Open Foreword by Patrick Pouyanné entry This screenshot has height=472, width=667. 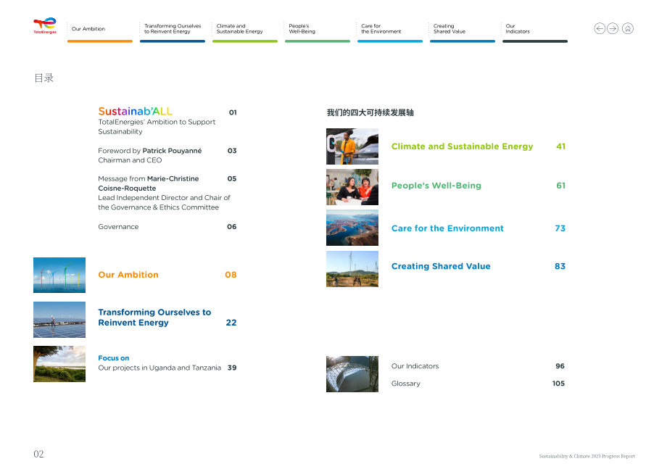tap(150, 155)
